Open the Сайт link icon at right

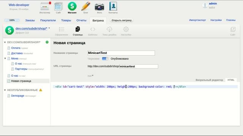point(233,29)
